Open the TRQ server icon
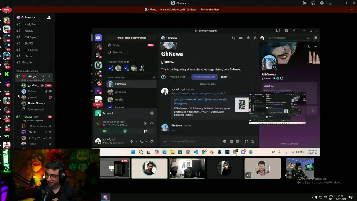The height and width of the screenshot is (201, 357). 7,136
